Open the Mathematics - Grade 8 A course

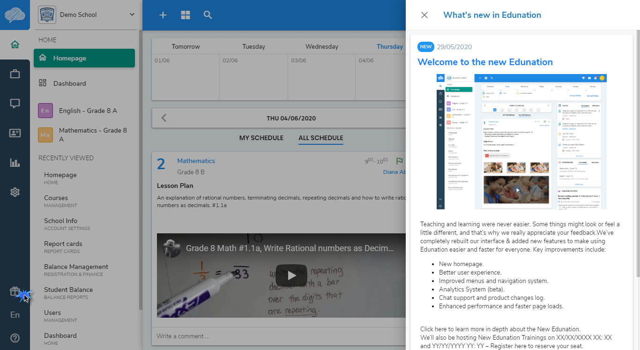pyautogui.click(x=93, y=134)
